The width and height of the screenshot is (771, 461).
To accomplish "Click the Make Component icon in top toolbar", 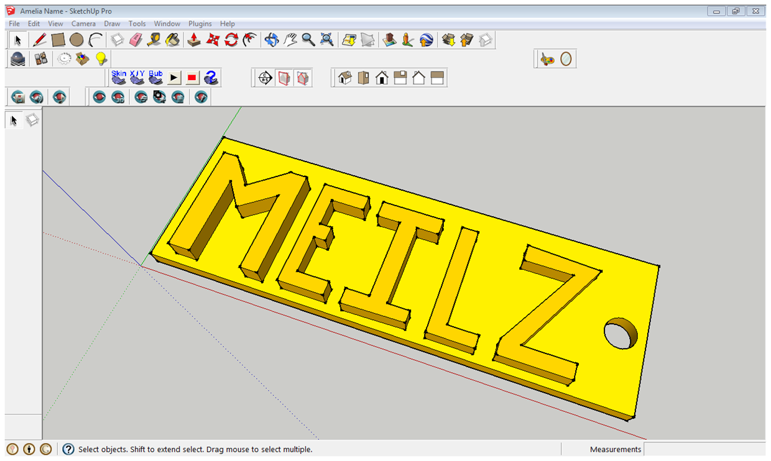I will [x=118, y=40].
